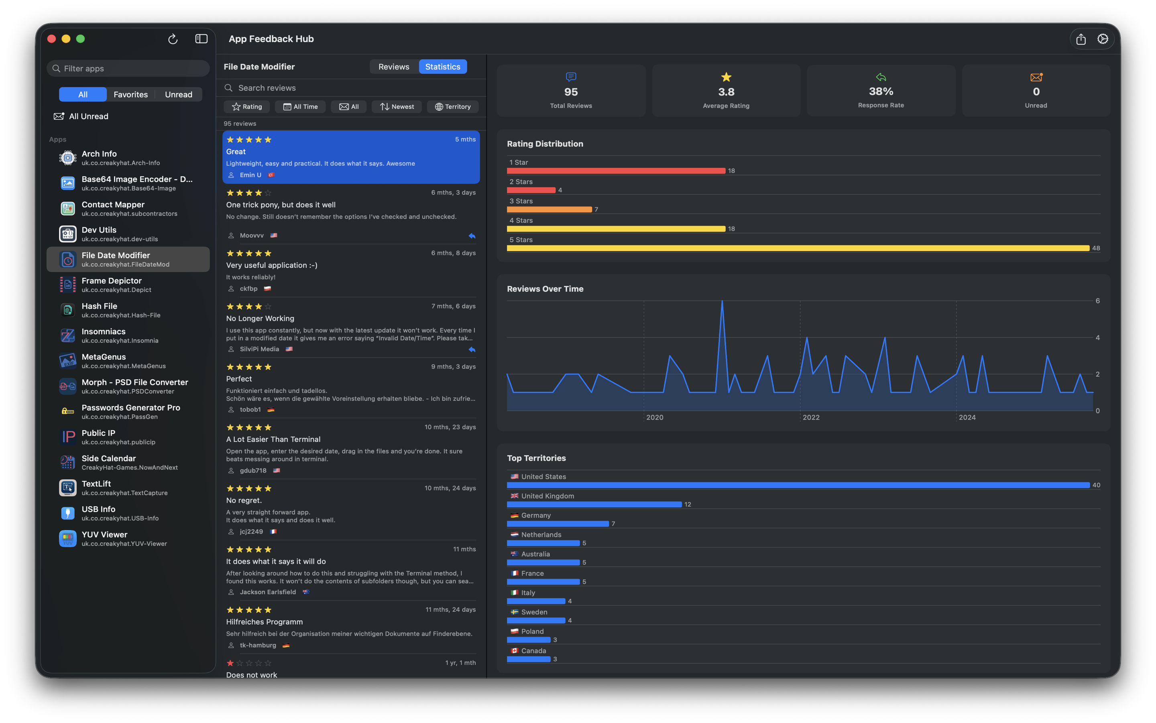Refresh the feedback data
Viewport: 1156px width, 723px height.
click(173, 39)
